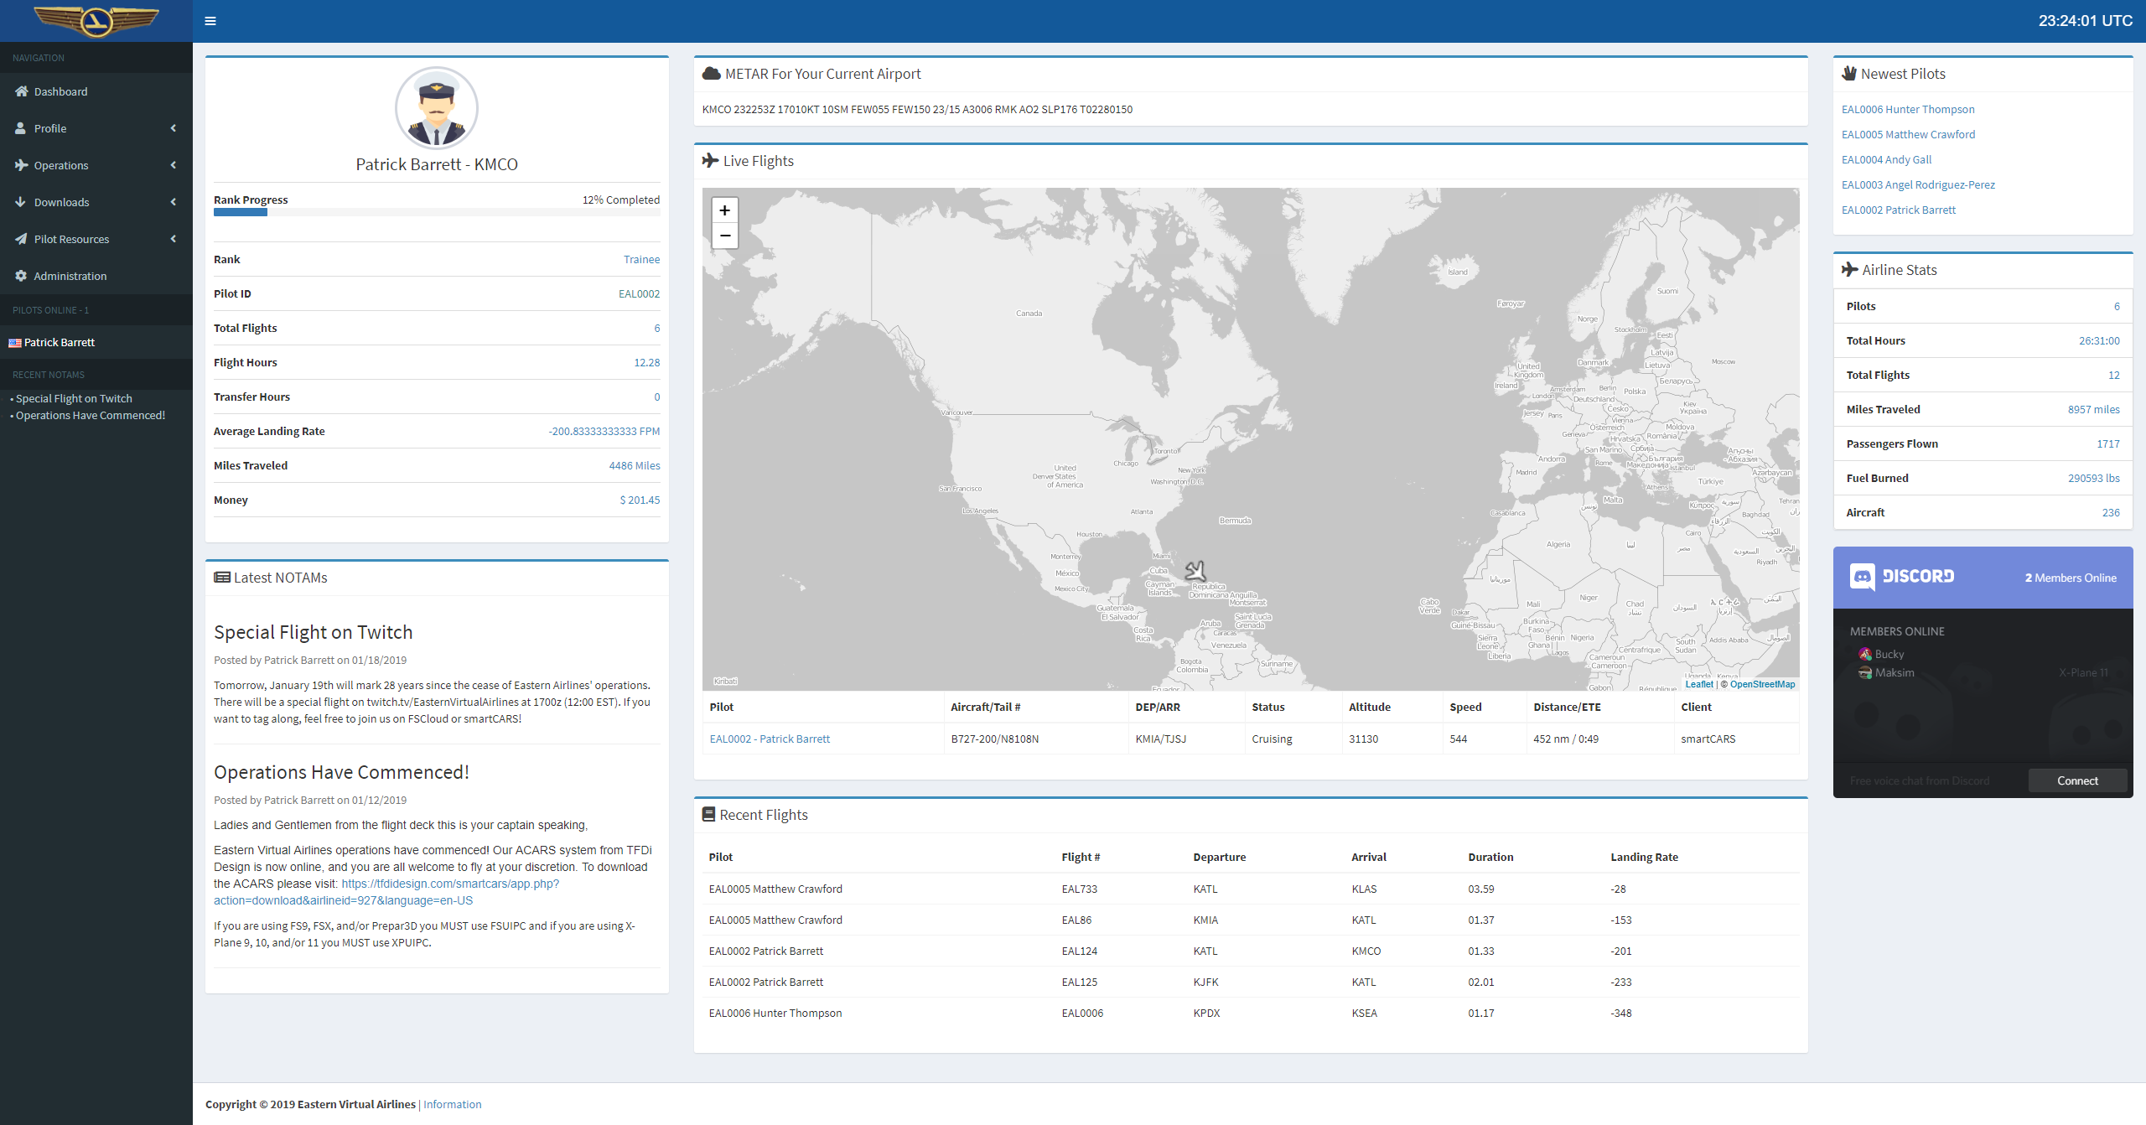Expand the Profile sidebar submenu
This screenshot has width=2146, height=1125.
174,128
